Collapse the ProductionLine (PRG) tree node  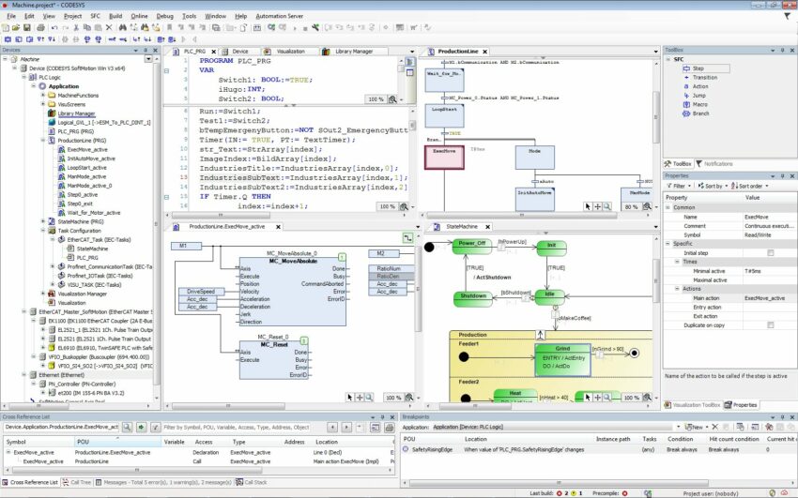pyautogui.click(x=43, y=141)
